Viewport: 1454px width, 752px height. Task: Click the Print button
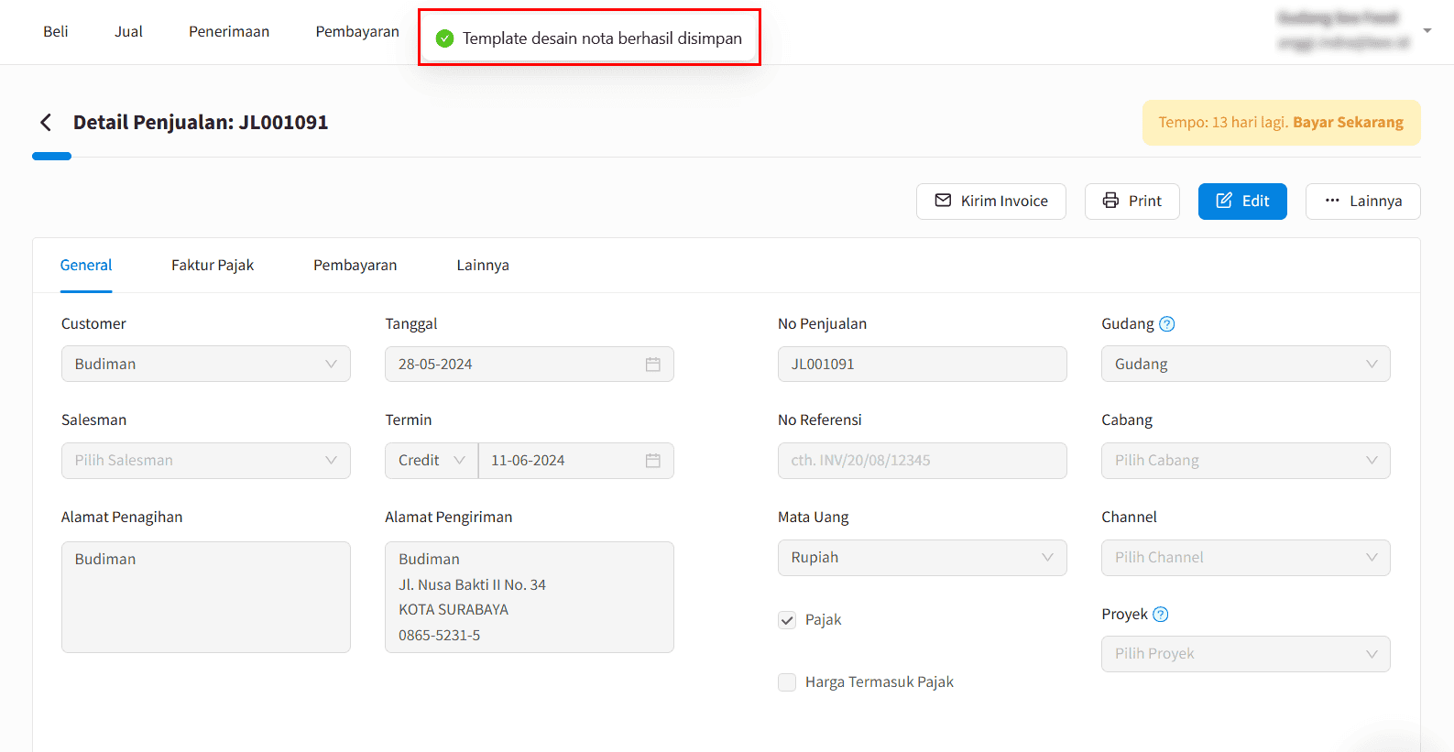(x=1132, y=202)
